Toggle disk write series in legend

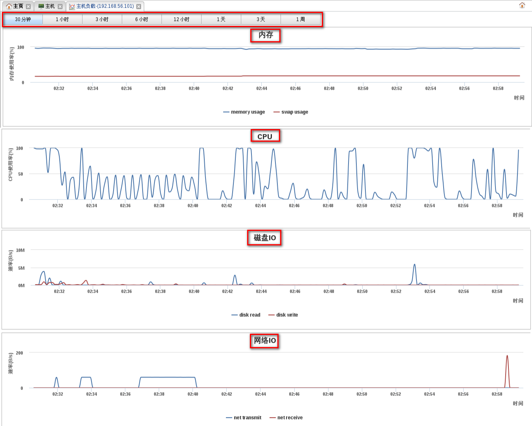(283, 315)
